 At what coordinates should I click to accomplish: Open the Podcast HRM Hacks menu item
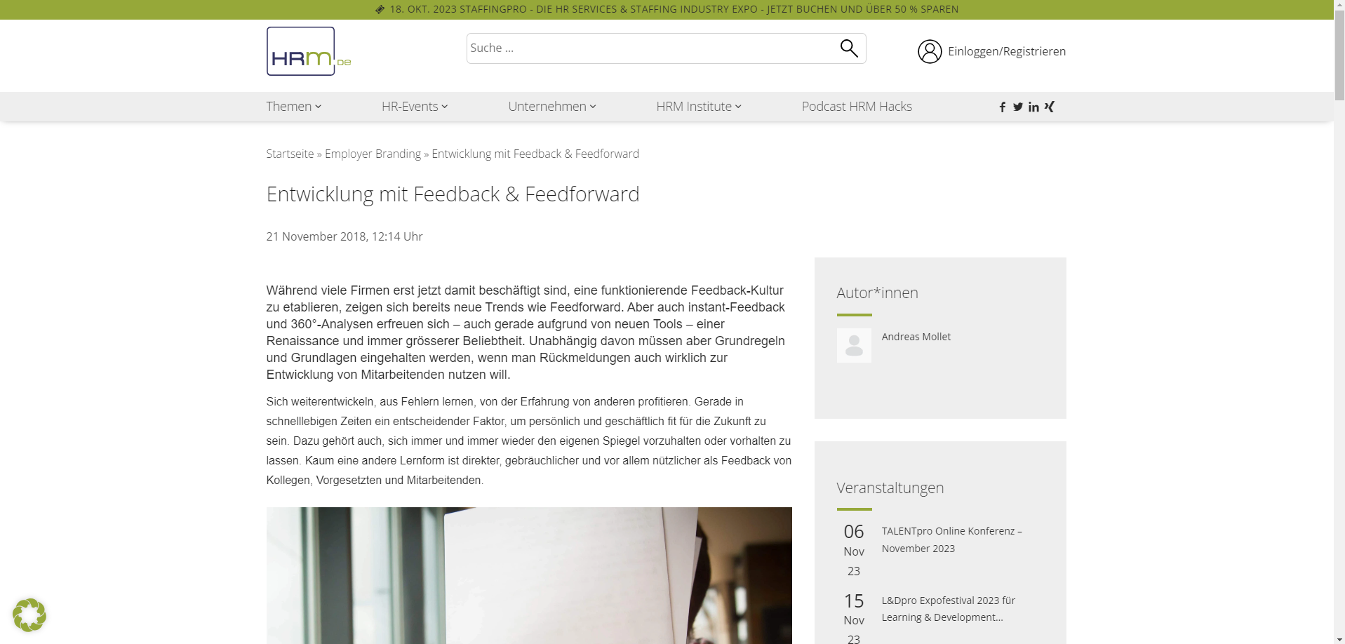click(x=857, y=106)
